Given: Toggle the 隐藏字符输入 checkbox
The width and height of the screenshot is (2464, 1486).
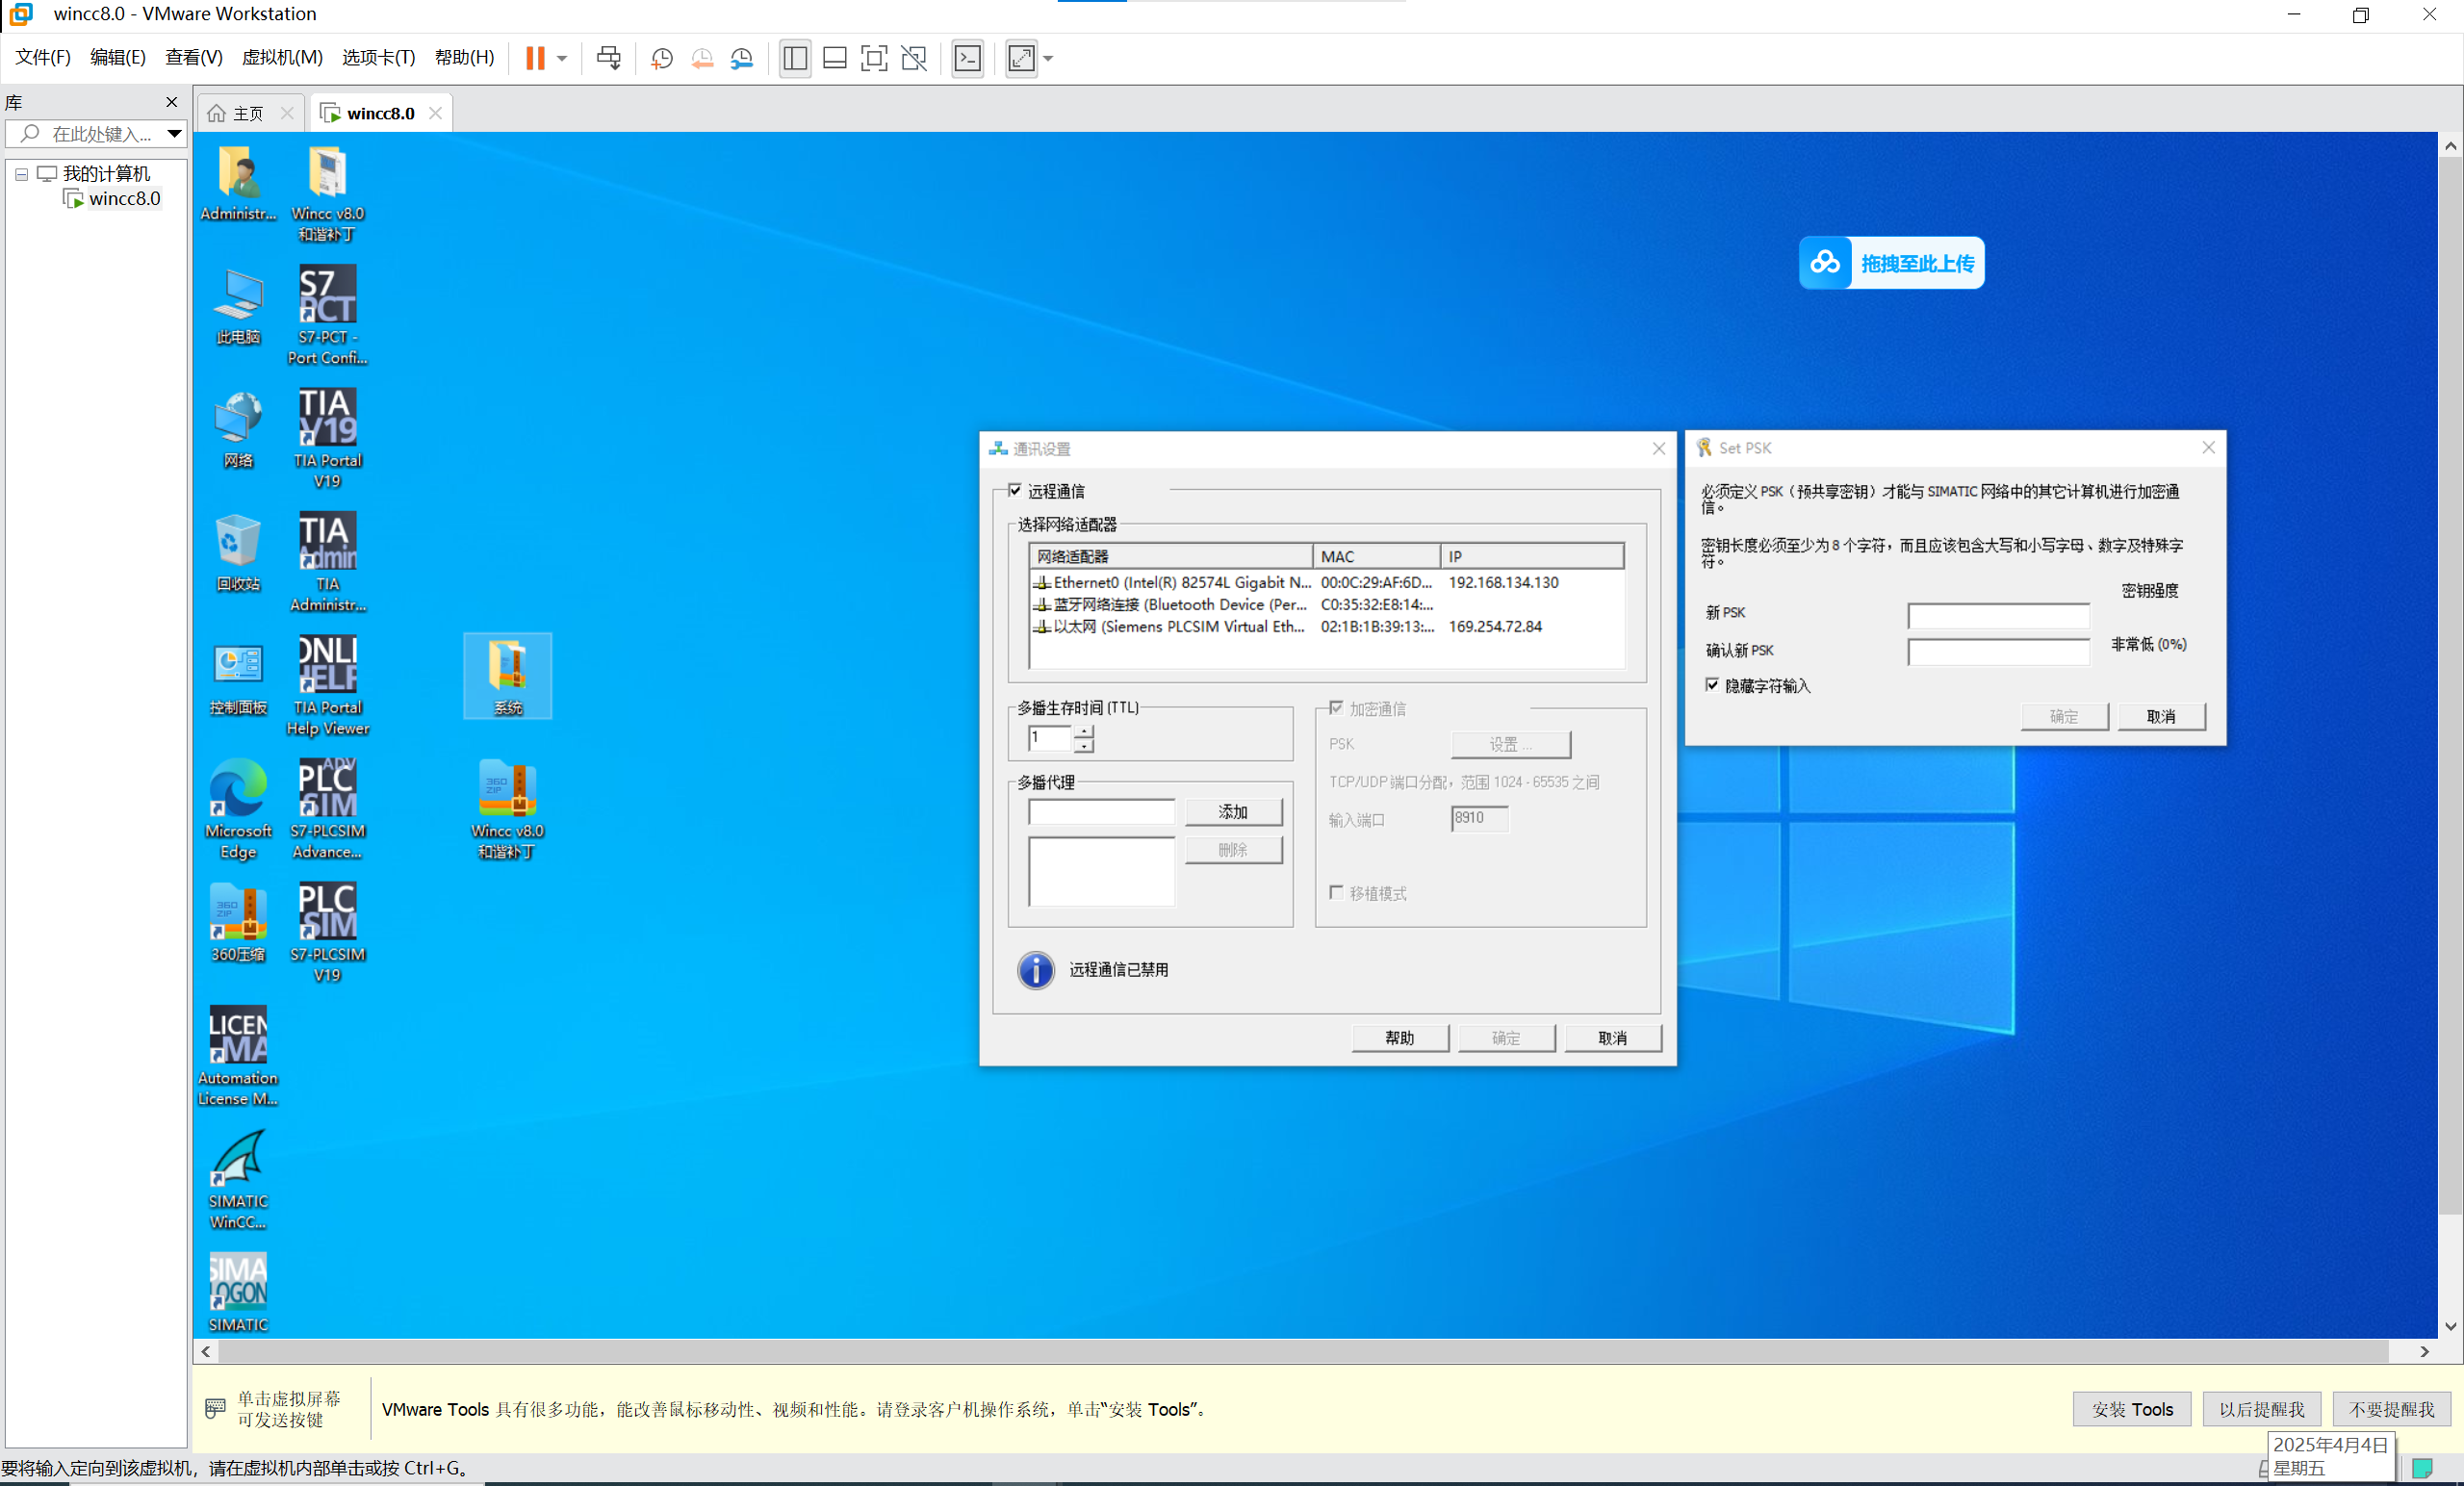Looking at the screenshot, I should point(1712,685).
